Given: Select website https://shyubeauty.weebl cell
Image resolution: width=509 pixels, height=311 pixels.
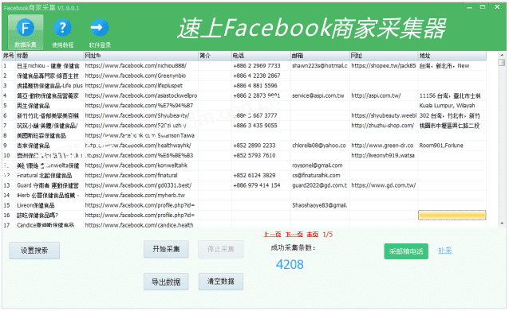Looking at the screenshot, I should click(x=384, y=115).
